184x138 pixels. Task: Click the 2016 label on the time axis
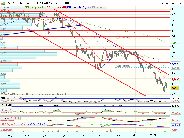154,135
